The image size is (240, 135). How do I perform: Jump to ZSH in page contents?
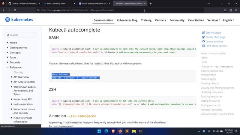point(204,62)
